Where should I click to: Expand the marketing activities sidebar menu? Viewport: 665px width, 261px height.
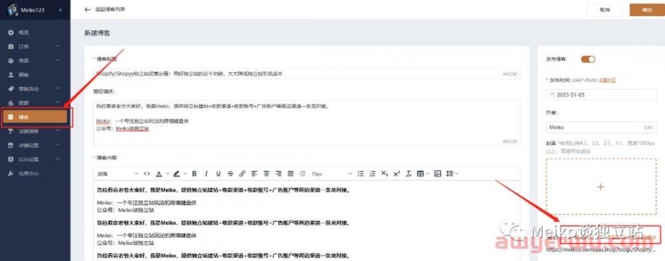pyautogui.click(x=58, y=88)
